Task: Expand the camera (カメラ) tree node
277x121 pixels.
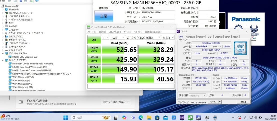Action: click(3, 23)
